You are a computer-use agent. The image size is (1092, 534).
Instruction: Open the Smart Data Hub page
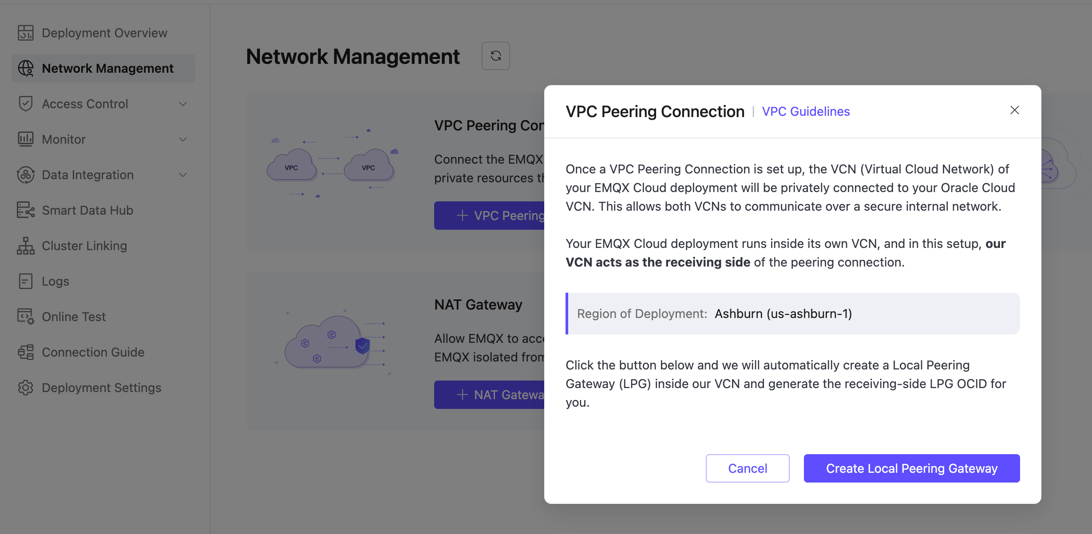pos(87,210)
